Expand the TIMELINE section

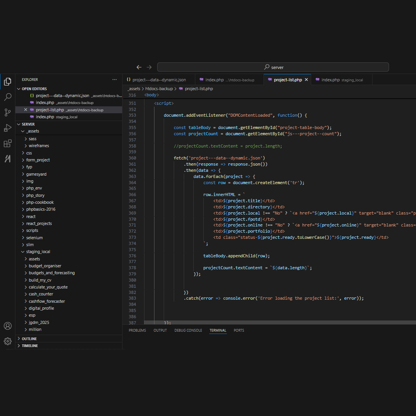click(19, 346)
